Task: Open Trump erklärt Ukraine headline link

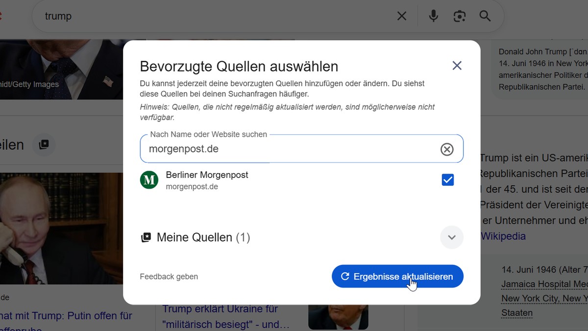Action: click(226, 317)
